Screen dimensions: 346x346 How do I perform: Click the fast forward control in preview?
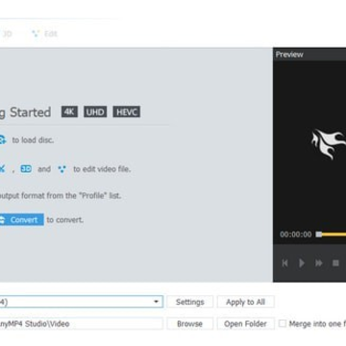tap(319, 263)
